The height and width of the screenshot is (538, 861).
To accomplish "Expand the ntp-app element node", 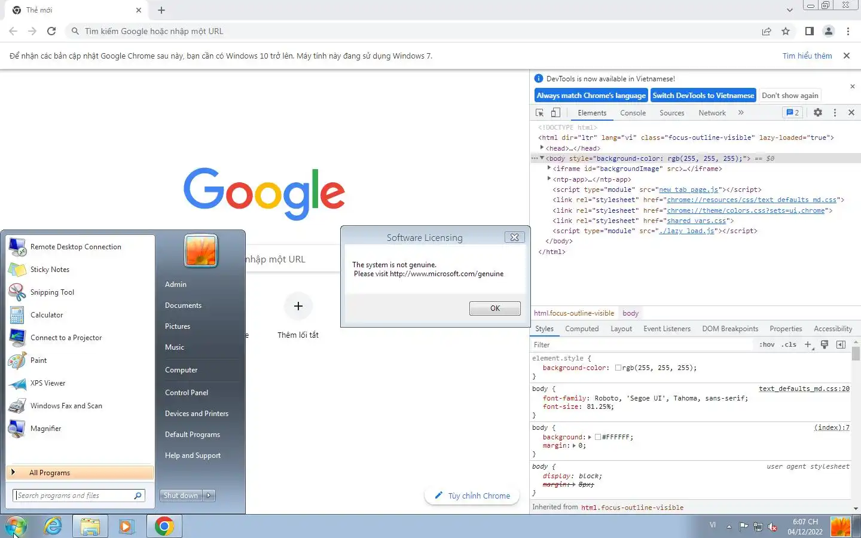I will 549,179.
